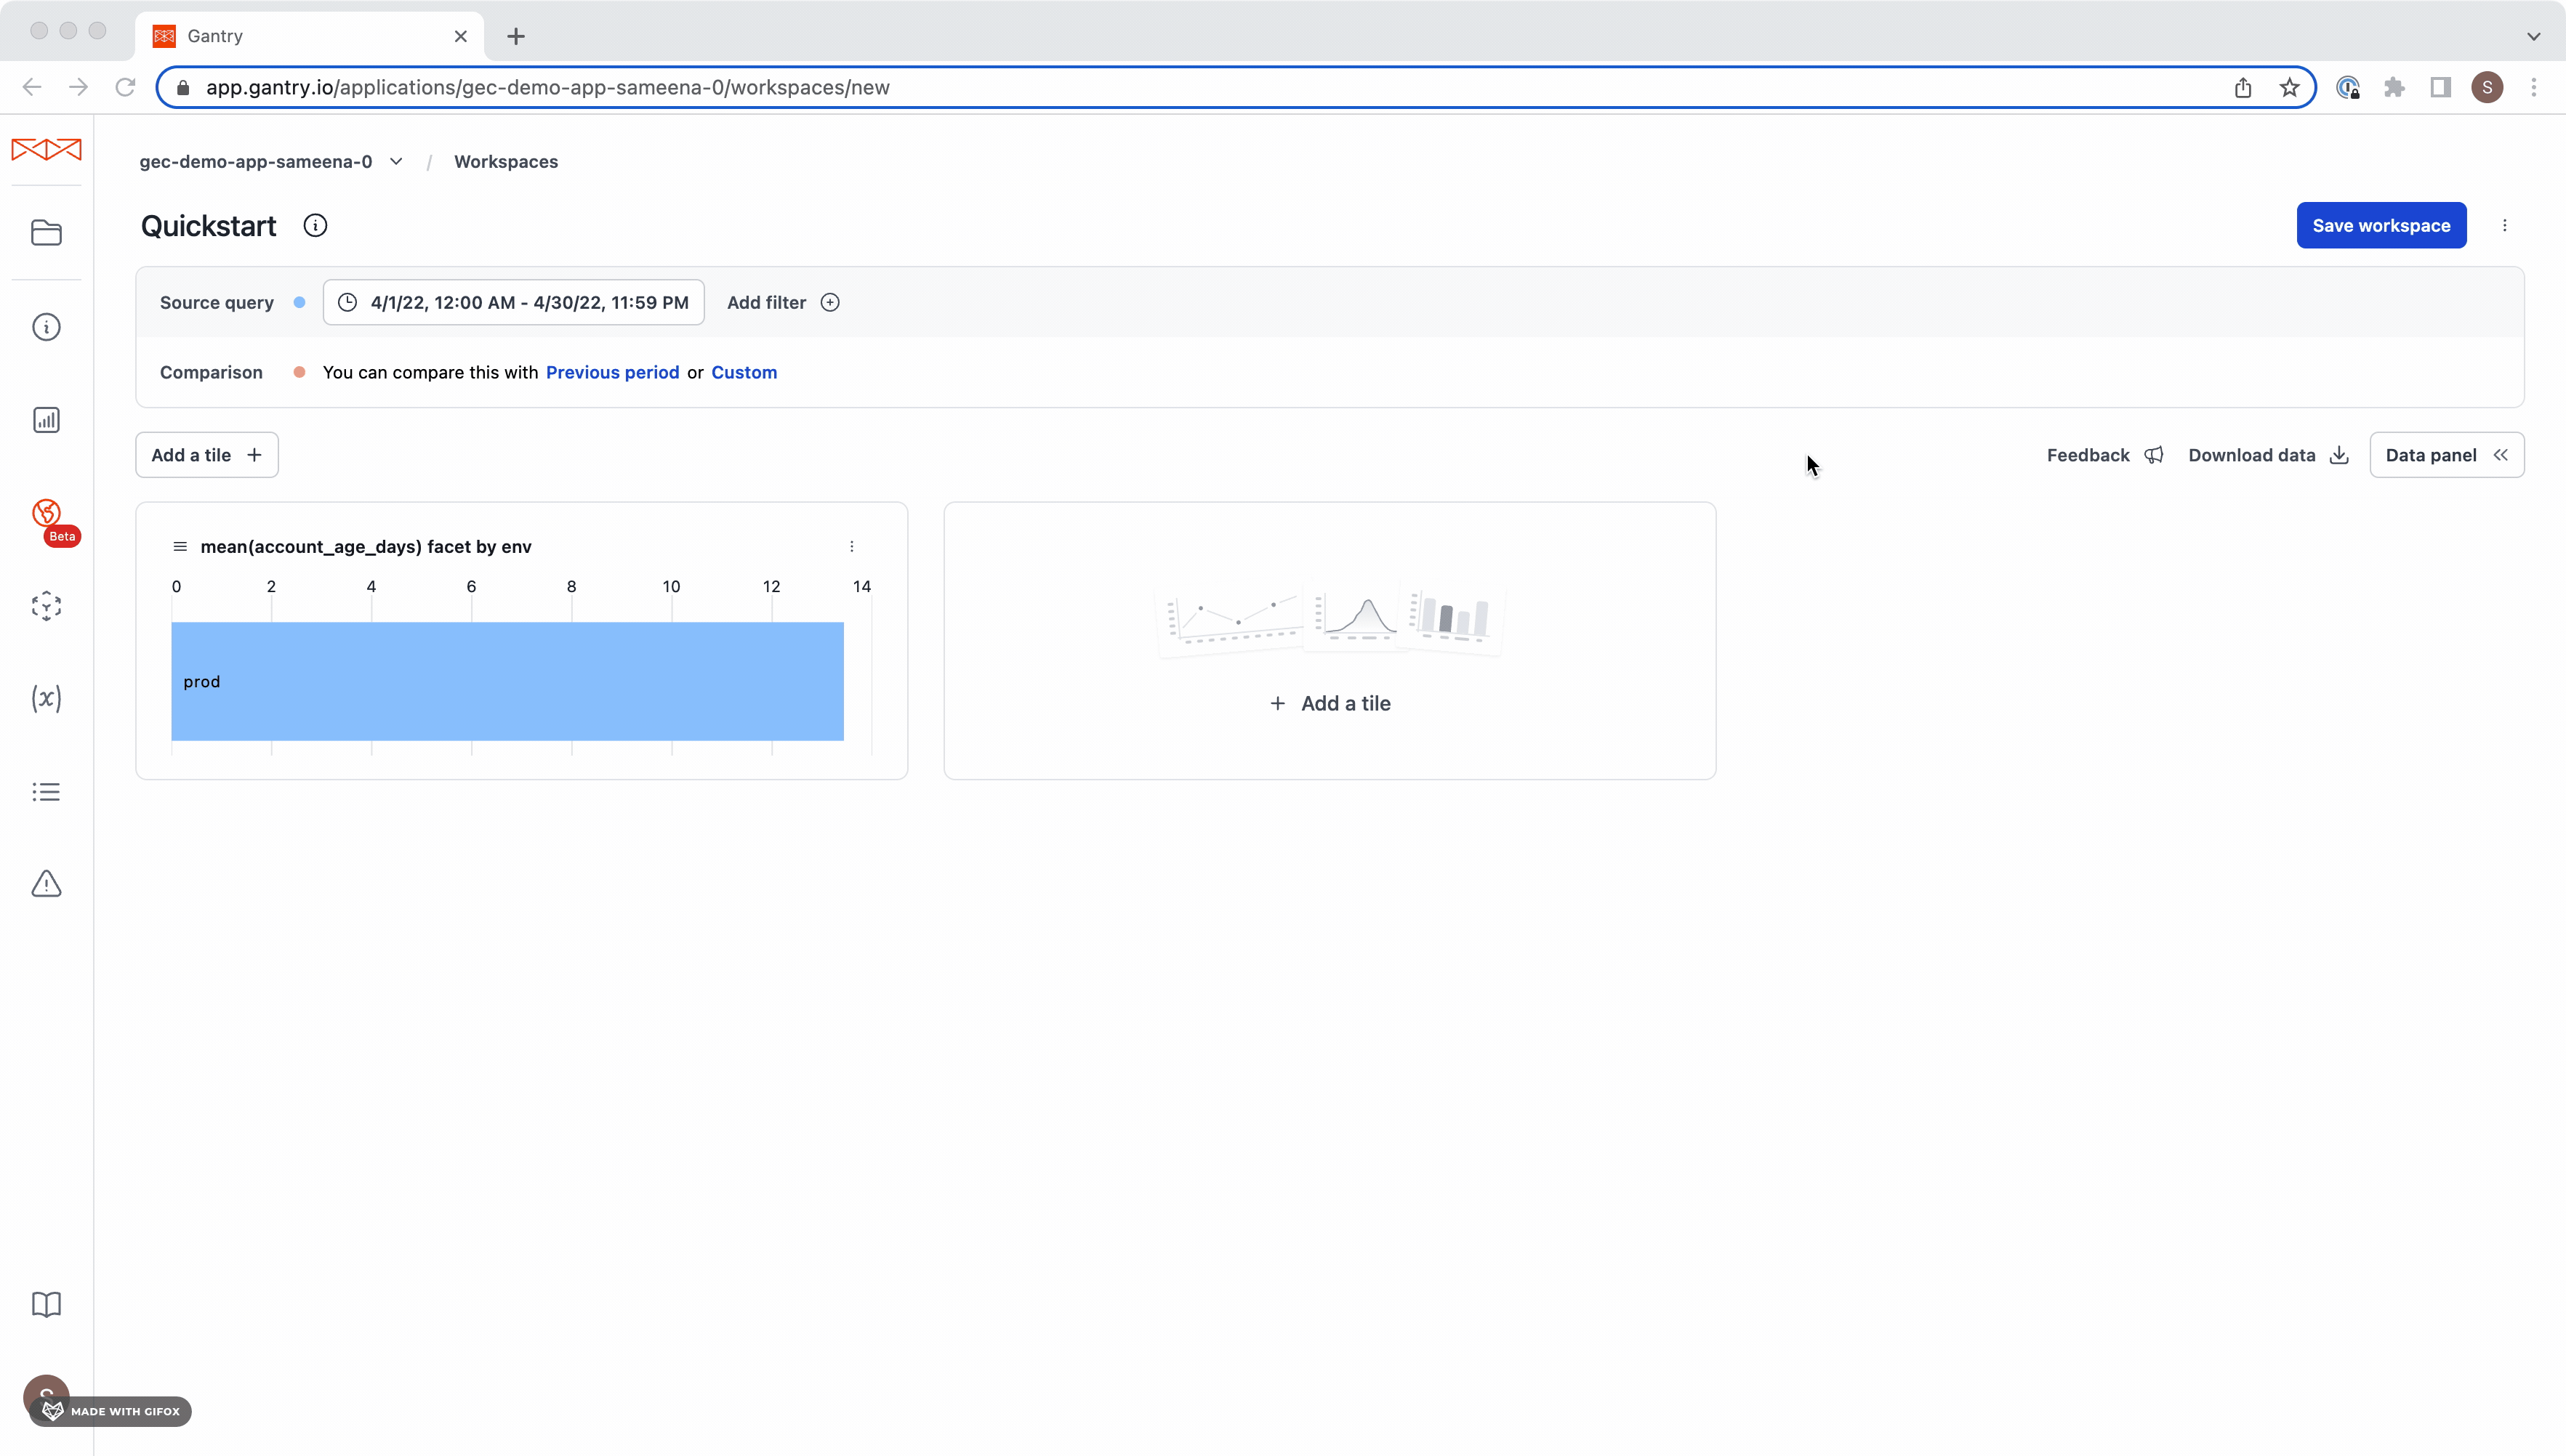Open workspace options three-dot menu
This screenshot has height=1456, width=2566.
point(2504,226)
